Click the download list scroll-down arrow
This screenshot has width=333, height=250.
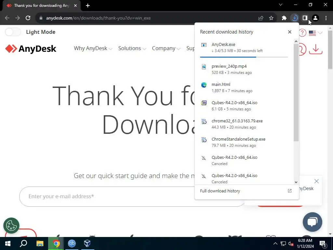tap(296, 182)
